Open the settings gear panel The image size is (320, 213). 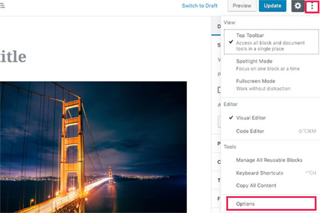click(x=297, y=6)
